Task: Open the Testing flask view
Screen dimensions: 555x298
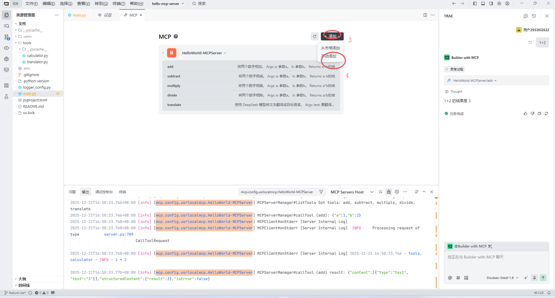Action: [x=6, y=96]
